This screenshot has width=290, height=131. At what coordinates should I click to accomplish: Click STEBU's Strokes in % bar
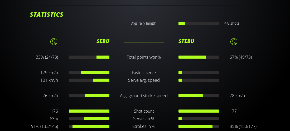[199, 126]
